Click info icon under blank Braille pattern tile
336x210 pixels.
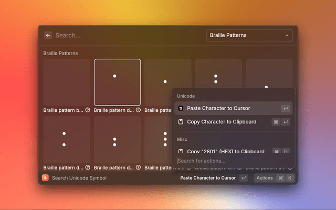click(x=88, y=110)
